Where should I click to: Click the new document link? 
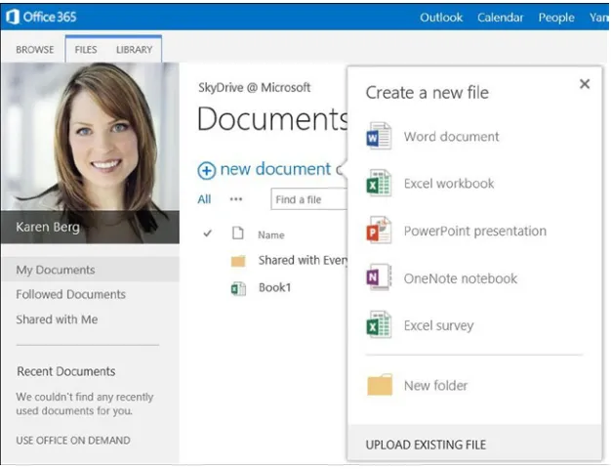point(275,169)
